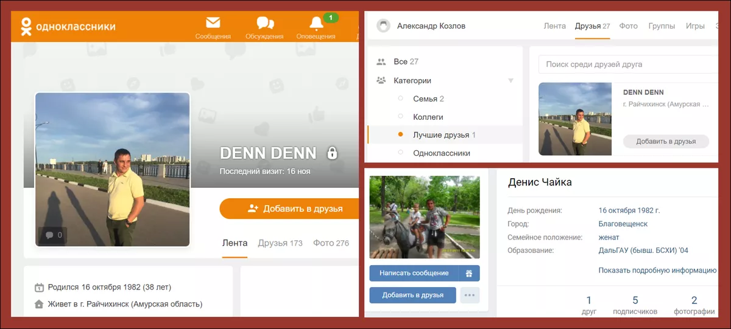Click the Написать сообщение button
The width and height of the screenshot is (731, 329).
click(414, 273)
